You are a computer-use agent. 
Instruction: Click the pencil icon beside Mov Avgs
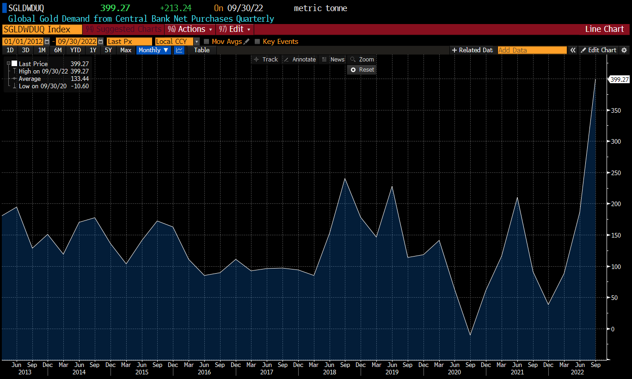(247, 42)
